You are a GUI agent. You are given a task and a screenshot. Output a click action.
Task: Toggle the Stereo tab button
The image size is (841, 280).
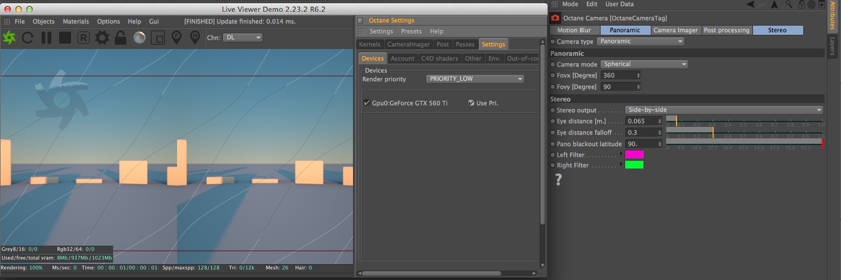pyautogui.click(x=777, y=30)
